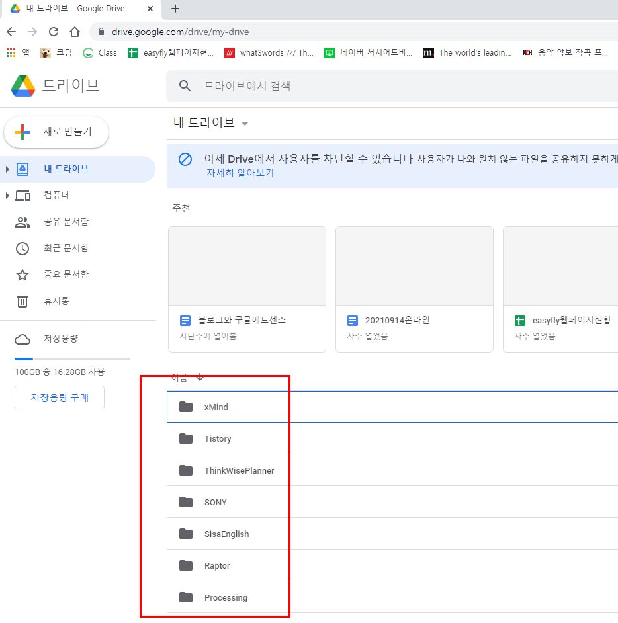Screen dimensions: 618x623
Task: Reload the page with refresh icon
Action: coord(54,32)
